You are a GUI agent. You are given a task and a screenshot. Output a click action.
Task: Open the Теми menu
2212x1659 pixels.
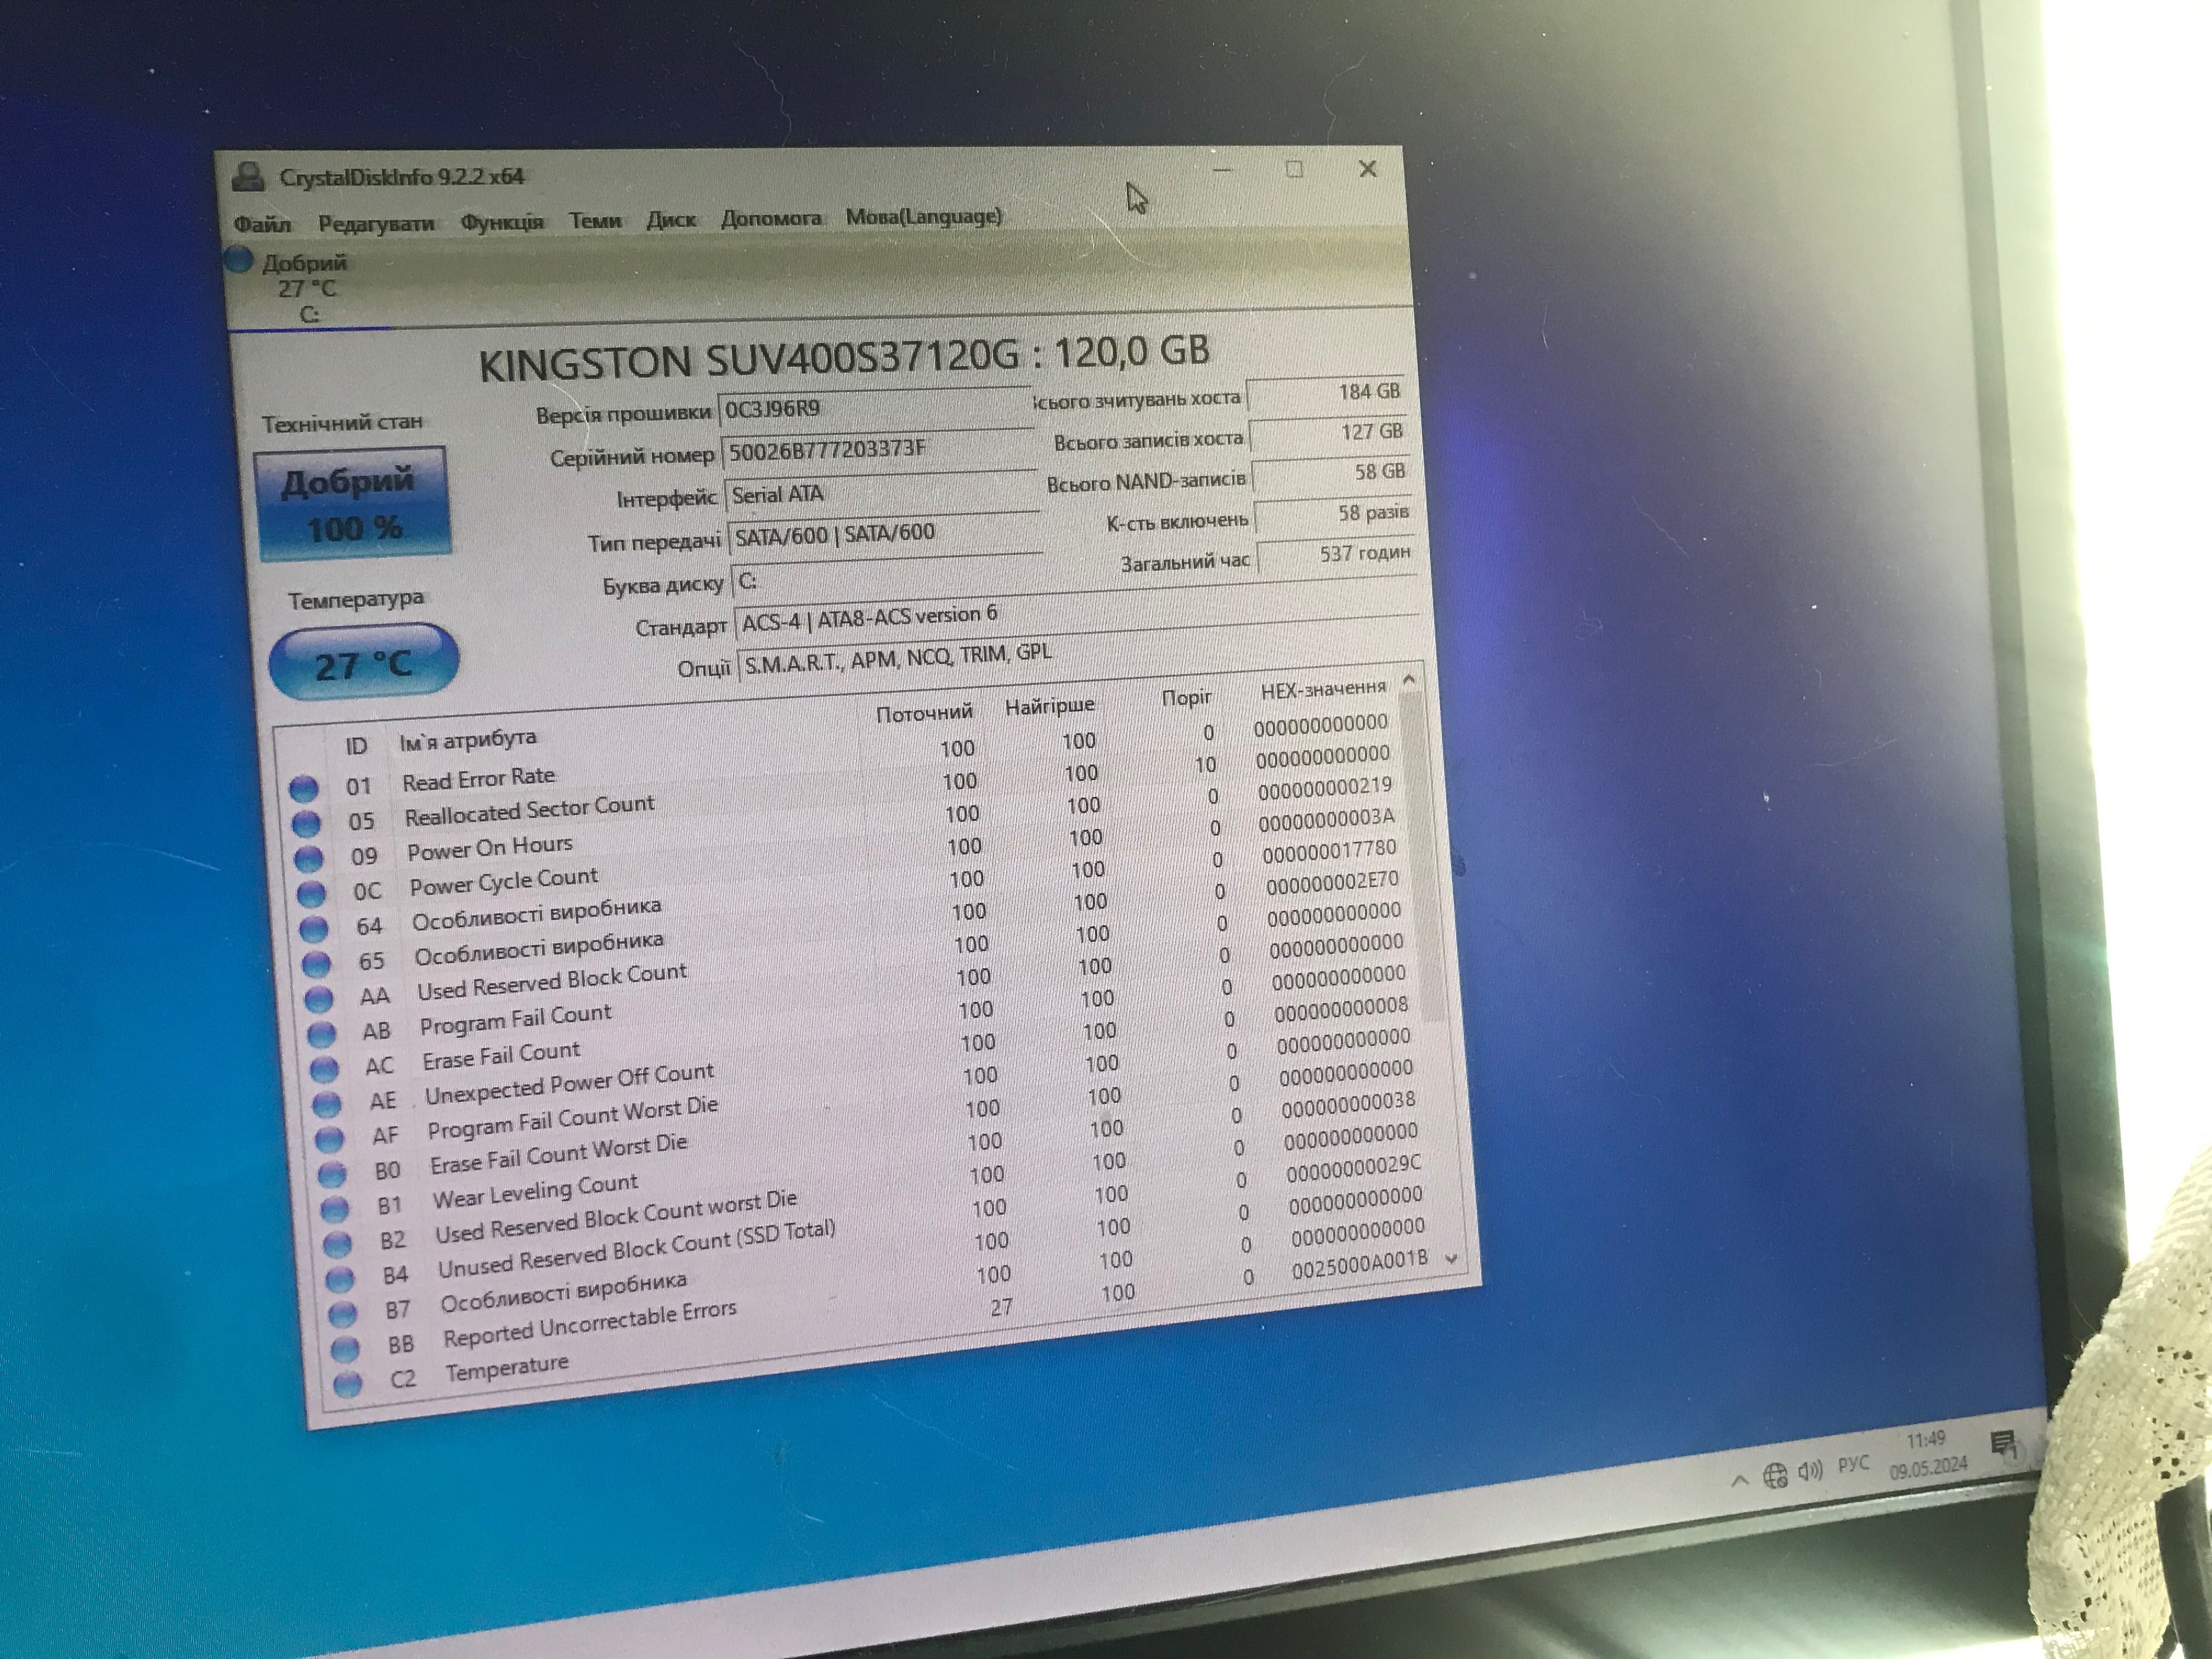click(x=595, y=220)
